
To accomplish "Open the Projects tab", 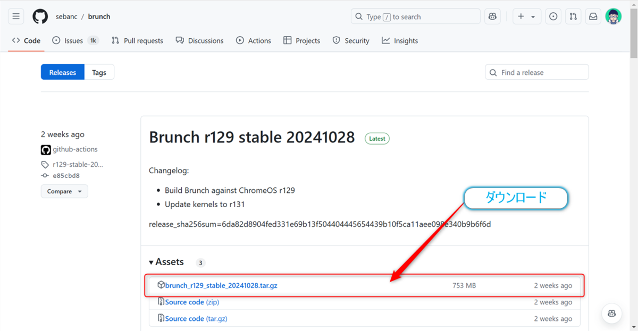I will click(301, 40).
